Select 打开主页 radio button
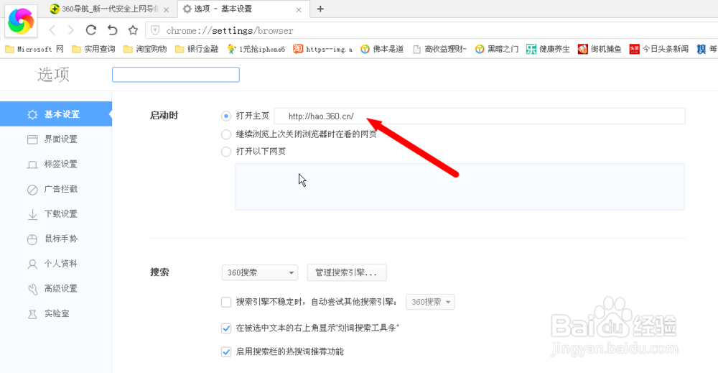718x373 pixels. pos(225,116)
